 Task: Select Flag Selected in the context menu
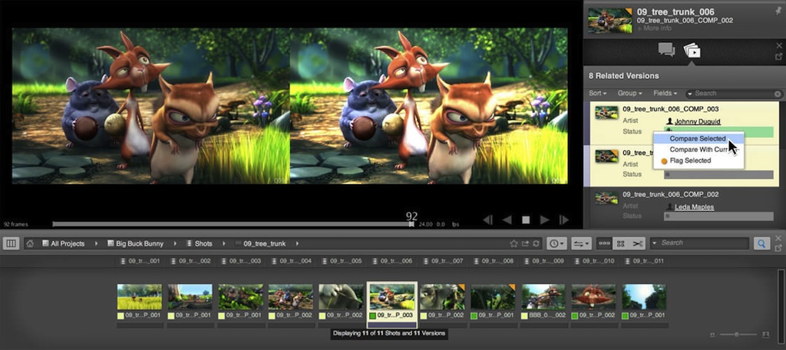pos(690,160)
